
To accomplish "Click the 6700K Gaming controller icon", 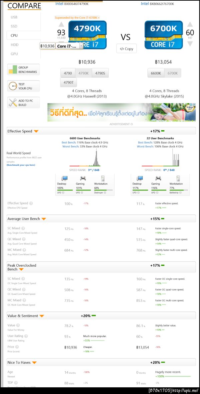I will pos(158,178).
